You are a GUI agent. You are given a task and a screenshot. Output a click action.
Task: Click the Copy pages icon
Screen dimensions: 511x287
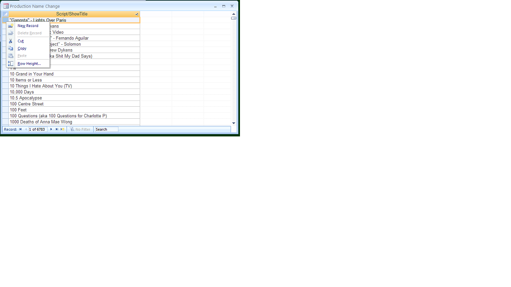(11, 48)
